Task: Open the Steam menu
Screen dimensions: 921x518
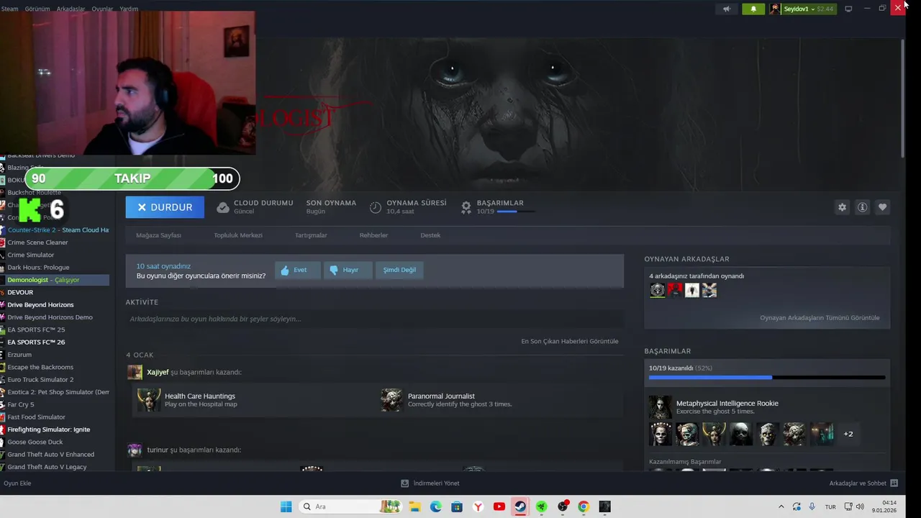Action: (x=9, y=9)
